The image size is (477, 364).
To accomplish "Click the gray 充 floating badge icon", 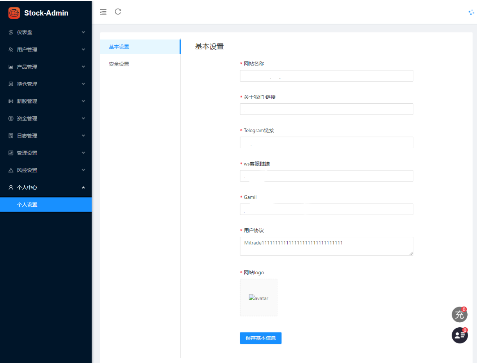I will [459, 314].
